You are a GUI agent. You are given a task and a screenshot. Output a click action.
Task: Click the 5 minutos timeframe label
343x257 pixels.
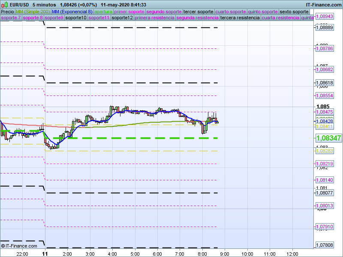coord(44,5)
